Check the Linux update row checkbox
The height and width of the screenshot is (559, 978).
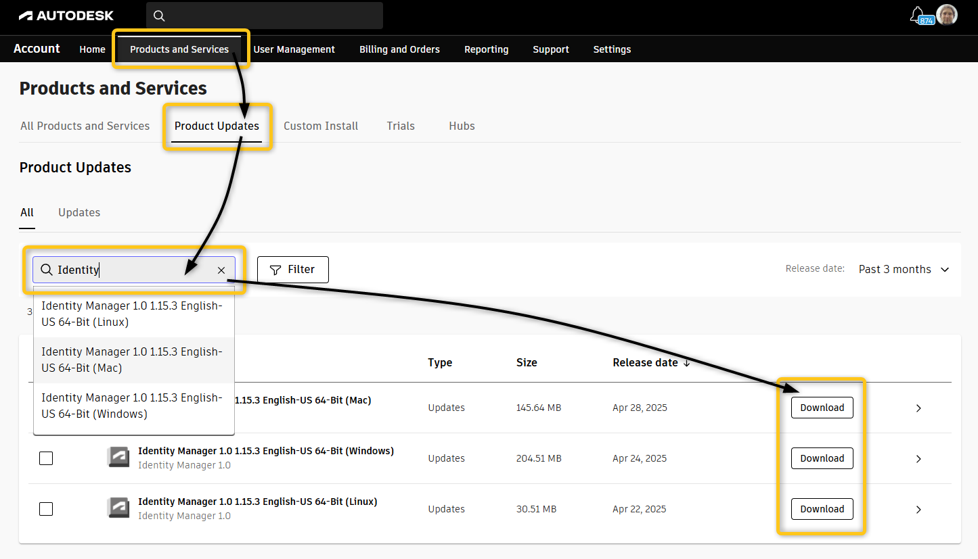45,508
